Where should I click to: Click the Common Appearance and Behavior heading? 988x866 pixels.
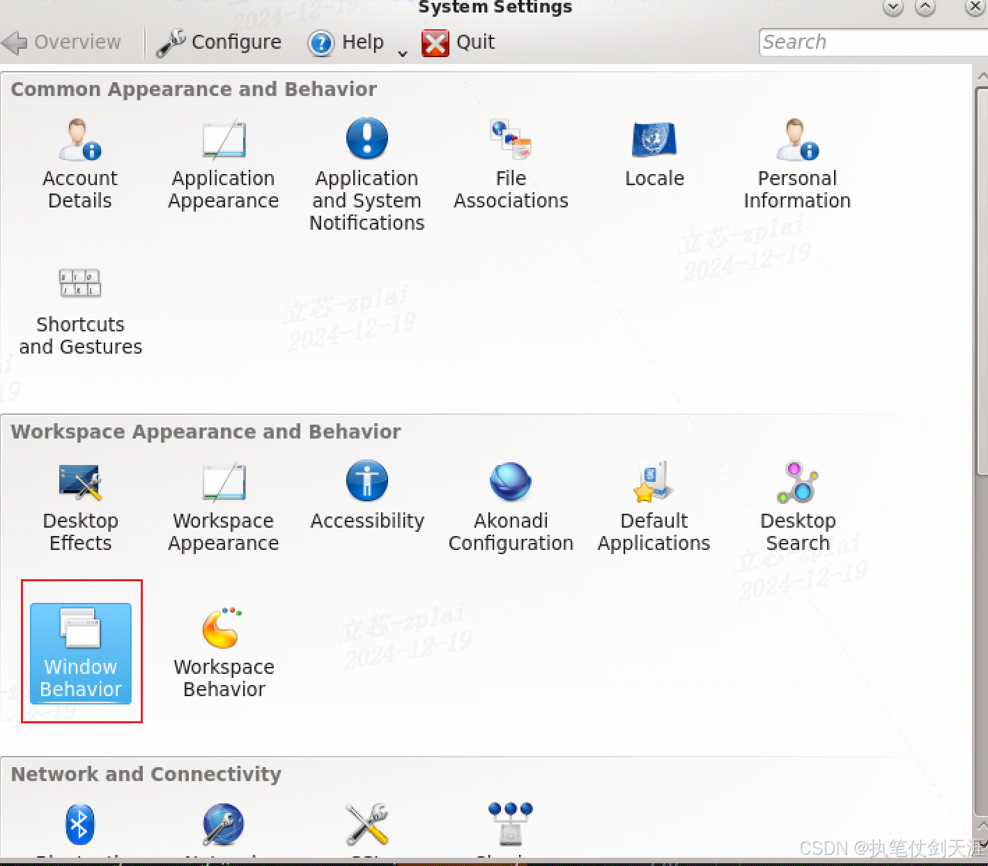194,89
